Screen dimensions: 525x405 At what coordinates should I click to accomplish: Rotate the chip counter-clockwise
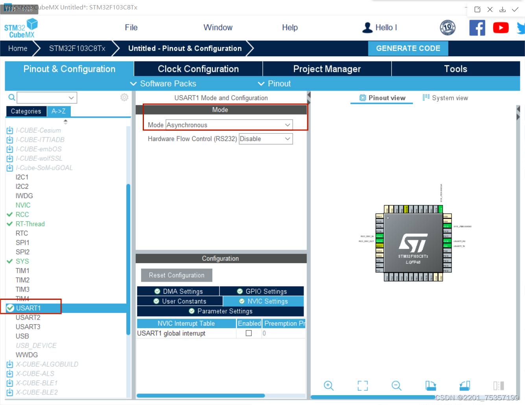pyautogui.click(x=465, y=386)
